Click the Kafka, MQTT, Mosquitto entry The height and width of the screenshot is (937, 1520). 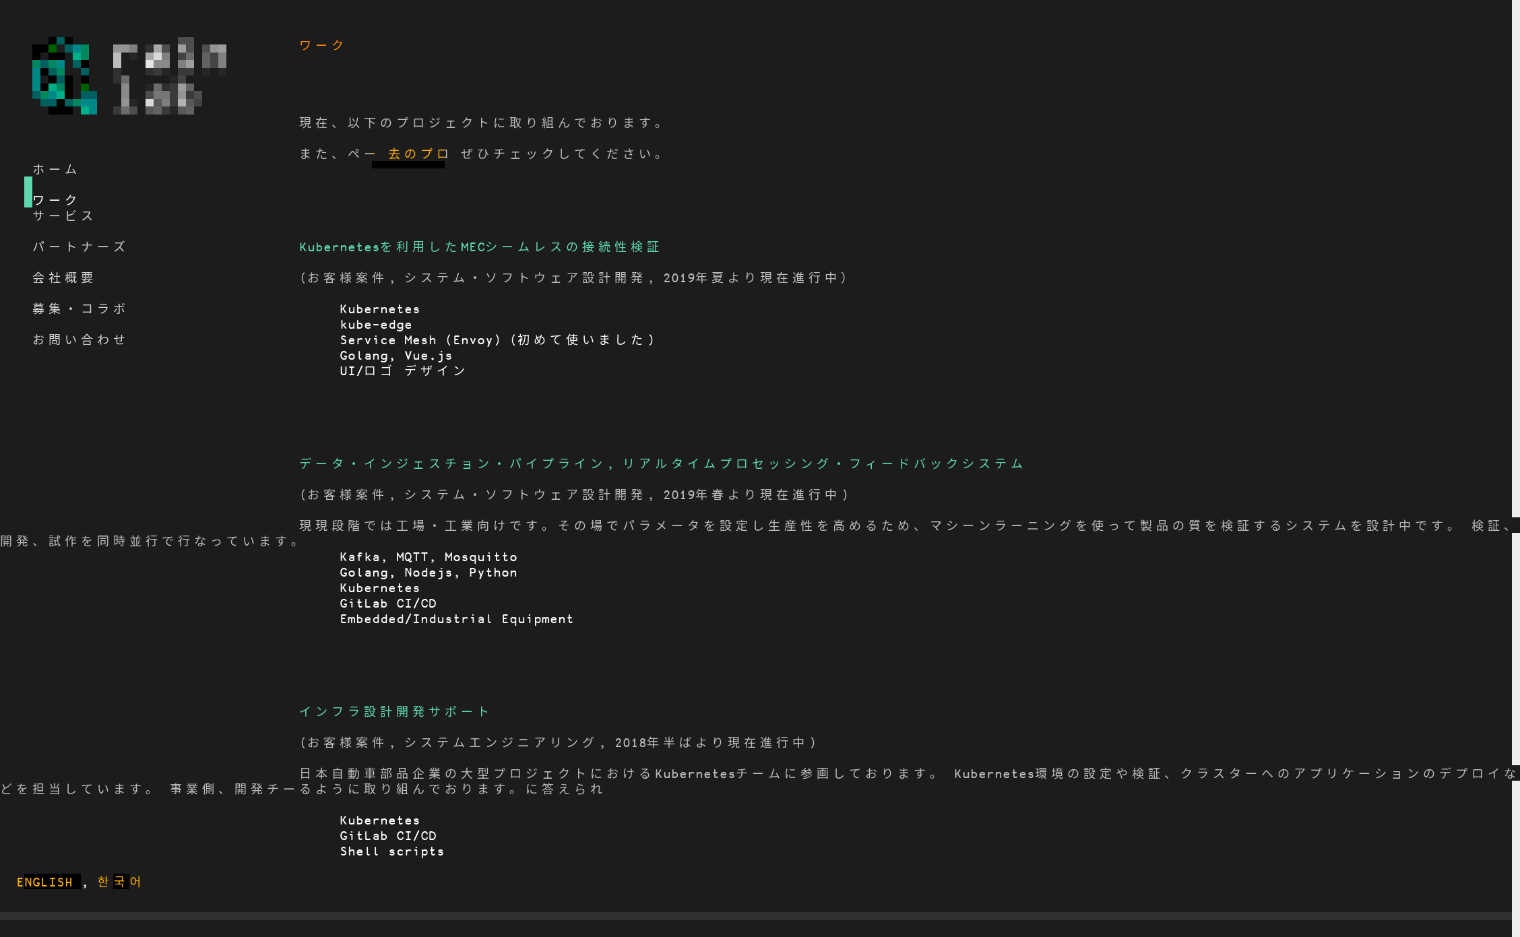429,557
